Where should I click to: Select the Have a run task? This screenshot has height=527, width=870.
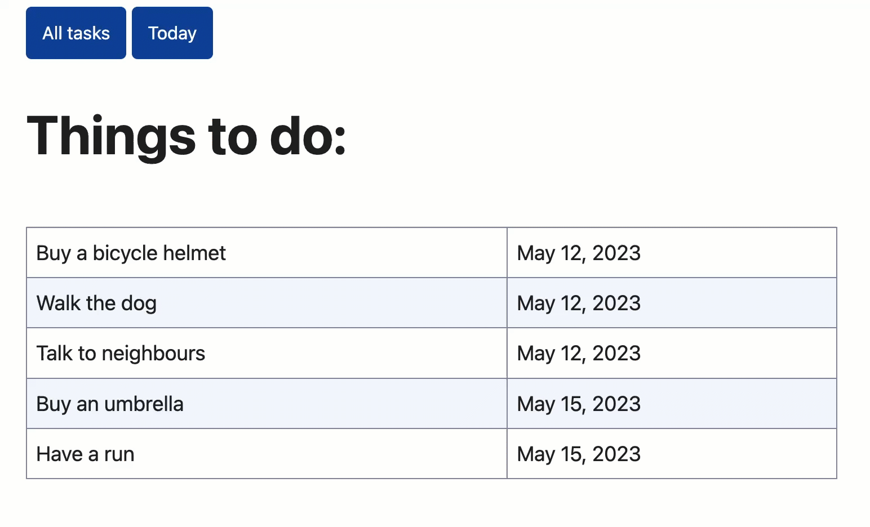pos(85,453)
